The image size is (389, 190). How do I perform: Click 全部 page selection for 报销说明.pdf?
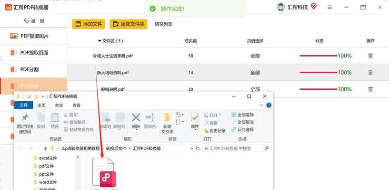255,89
